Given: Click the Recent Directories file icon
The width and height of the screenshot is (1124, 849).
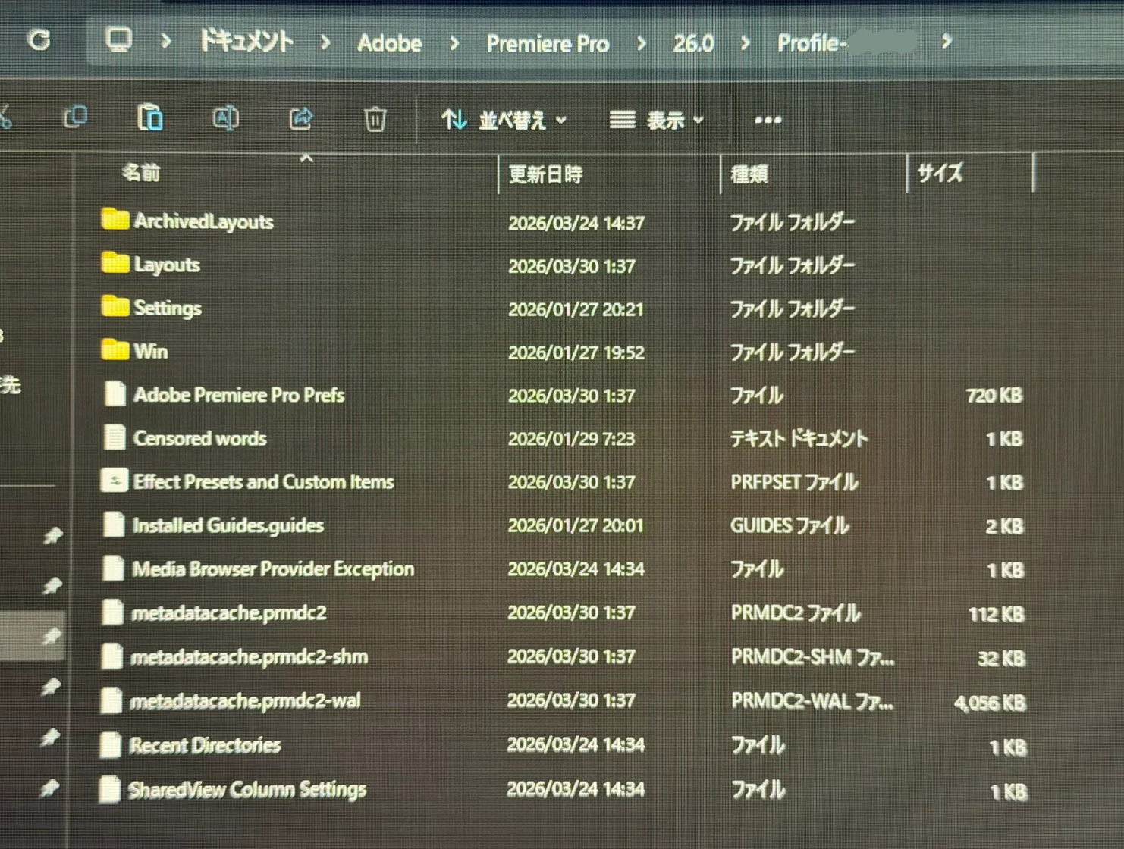Looking at the screenshot, I should tap(110, 744).
